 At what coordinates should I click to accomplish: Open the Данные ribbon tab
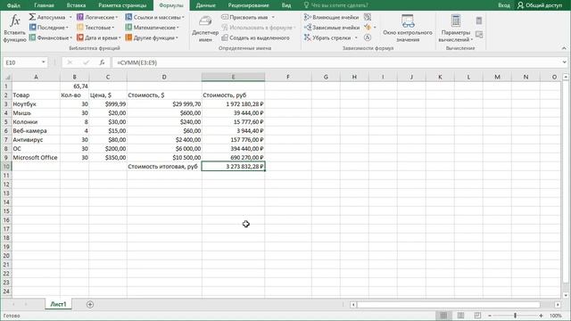(206, 5)
